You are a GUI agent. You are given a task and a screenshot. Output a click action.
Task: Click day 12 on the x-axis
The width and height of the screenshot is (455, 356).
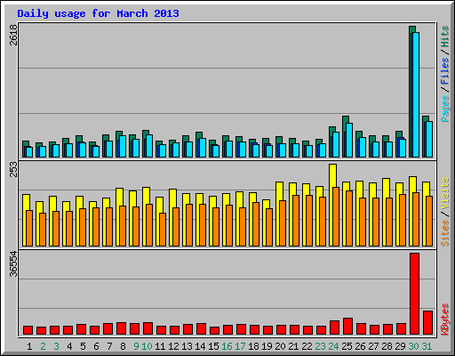(x=173, y=346)
